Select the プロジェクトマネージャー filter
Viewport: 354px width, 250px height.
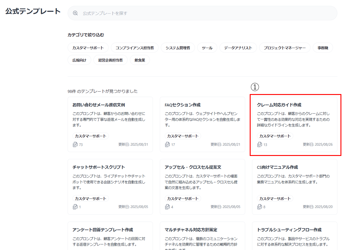pos(285,47)
